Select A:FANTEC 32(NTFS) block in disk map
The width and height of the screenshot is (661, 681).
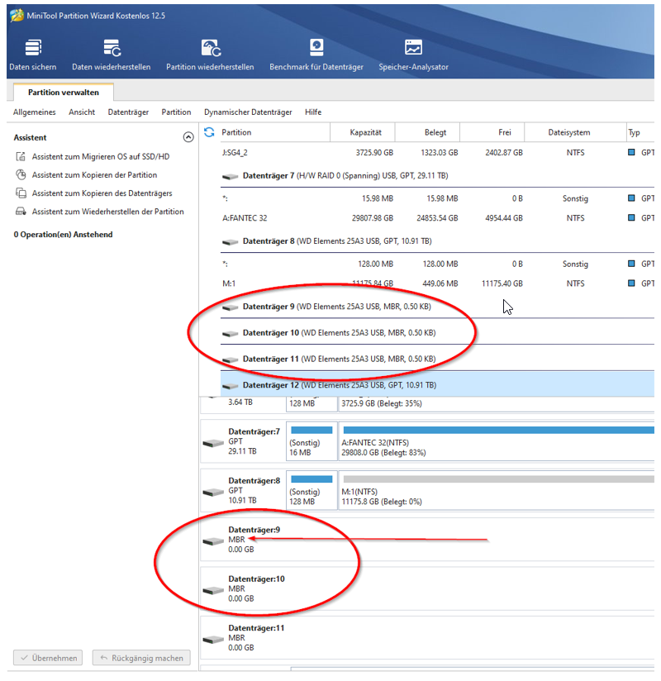497,441
